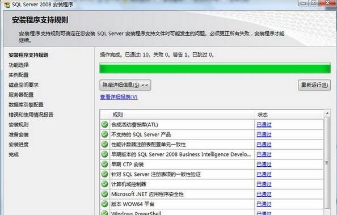The image size is (337, 215).
Task: Click the rules list scrollbar up arrow
Action: 327,113
